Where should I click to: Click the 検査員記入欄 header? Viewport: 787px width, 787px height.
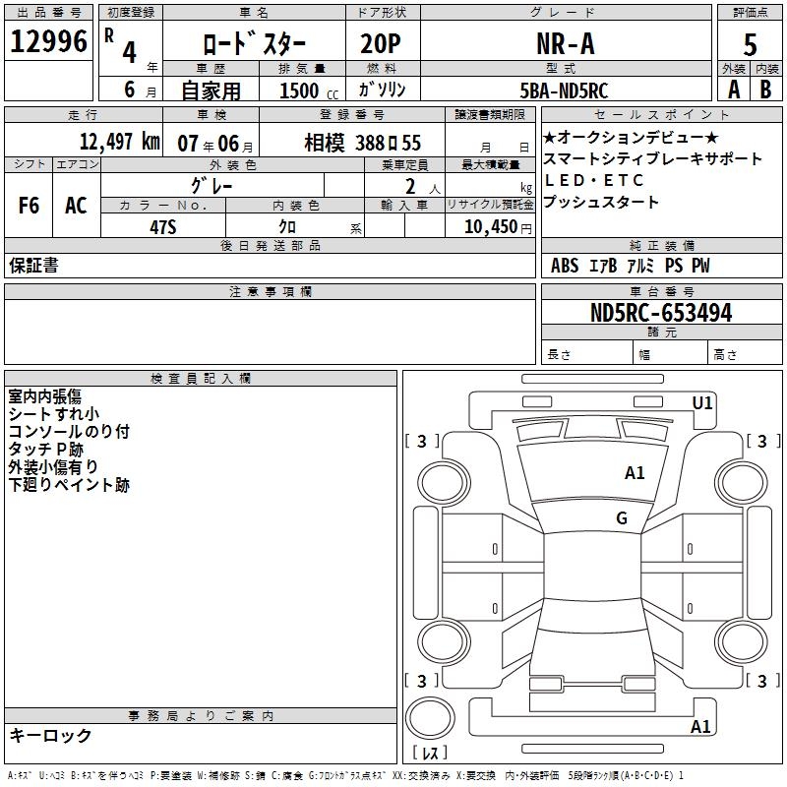pyautogui.click(x=201, y=379)
